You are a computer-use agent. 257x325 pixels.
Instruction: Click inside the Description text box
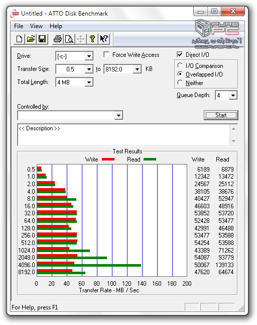(123, 135)
